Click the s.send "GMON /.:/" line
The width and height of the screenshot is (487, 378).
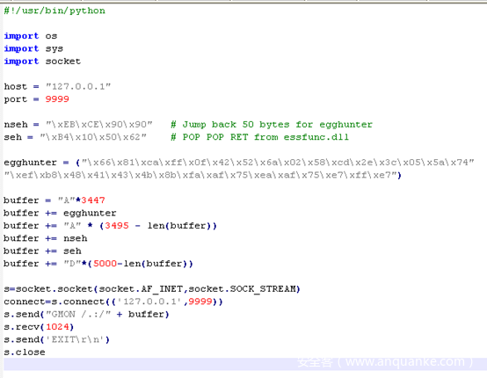(x=87, y=315)
